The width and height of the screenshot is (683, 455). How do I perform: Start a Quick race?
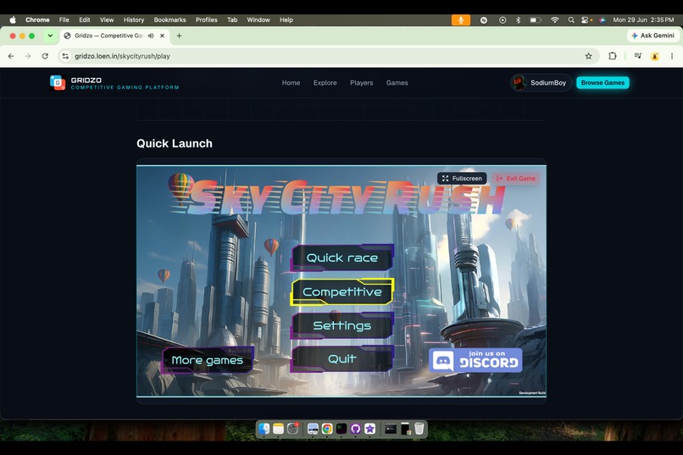[342, 258]
